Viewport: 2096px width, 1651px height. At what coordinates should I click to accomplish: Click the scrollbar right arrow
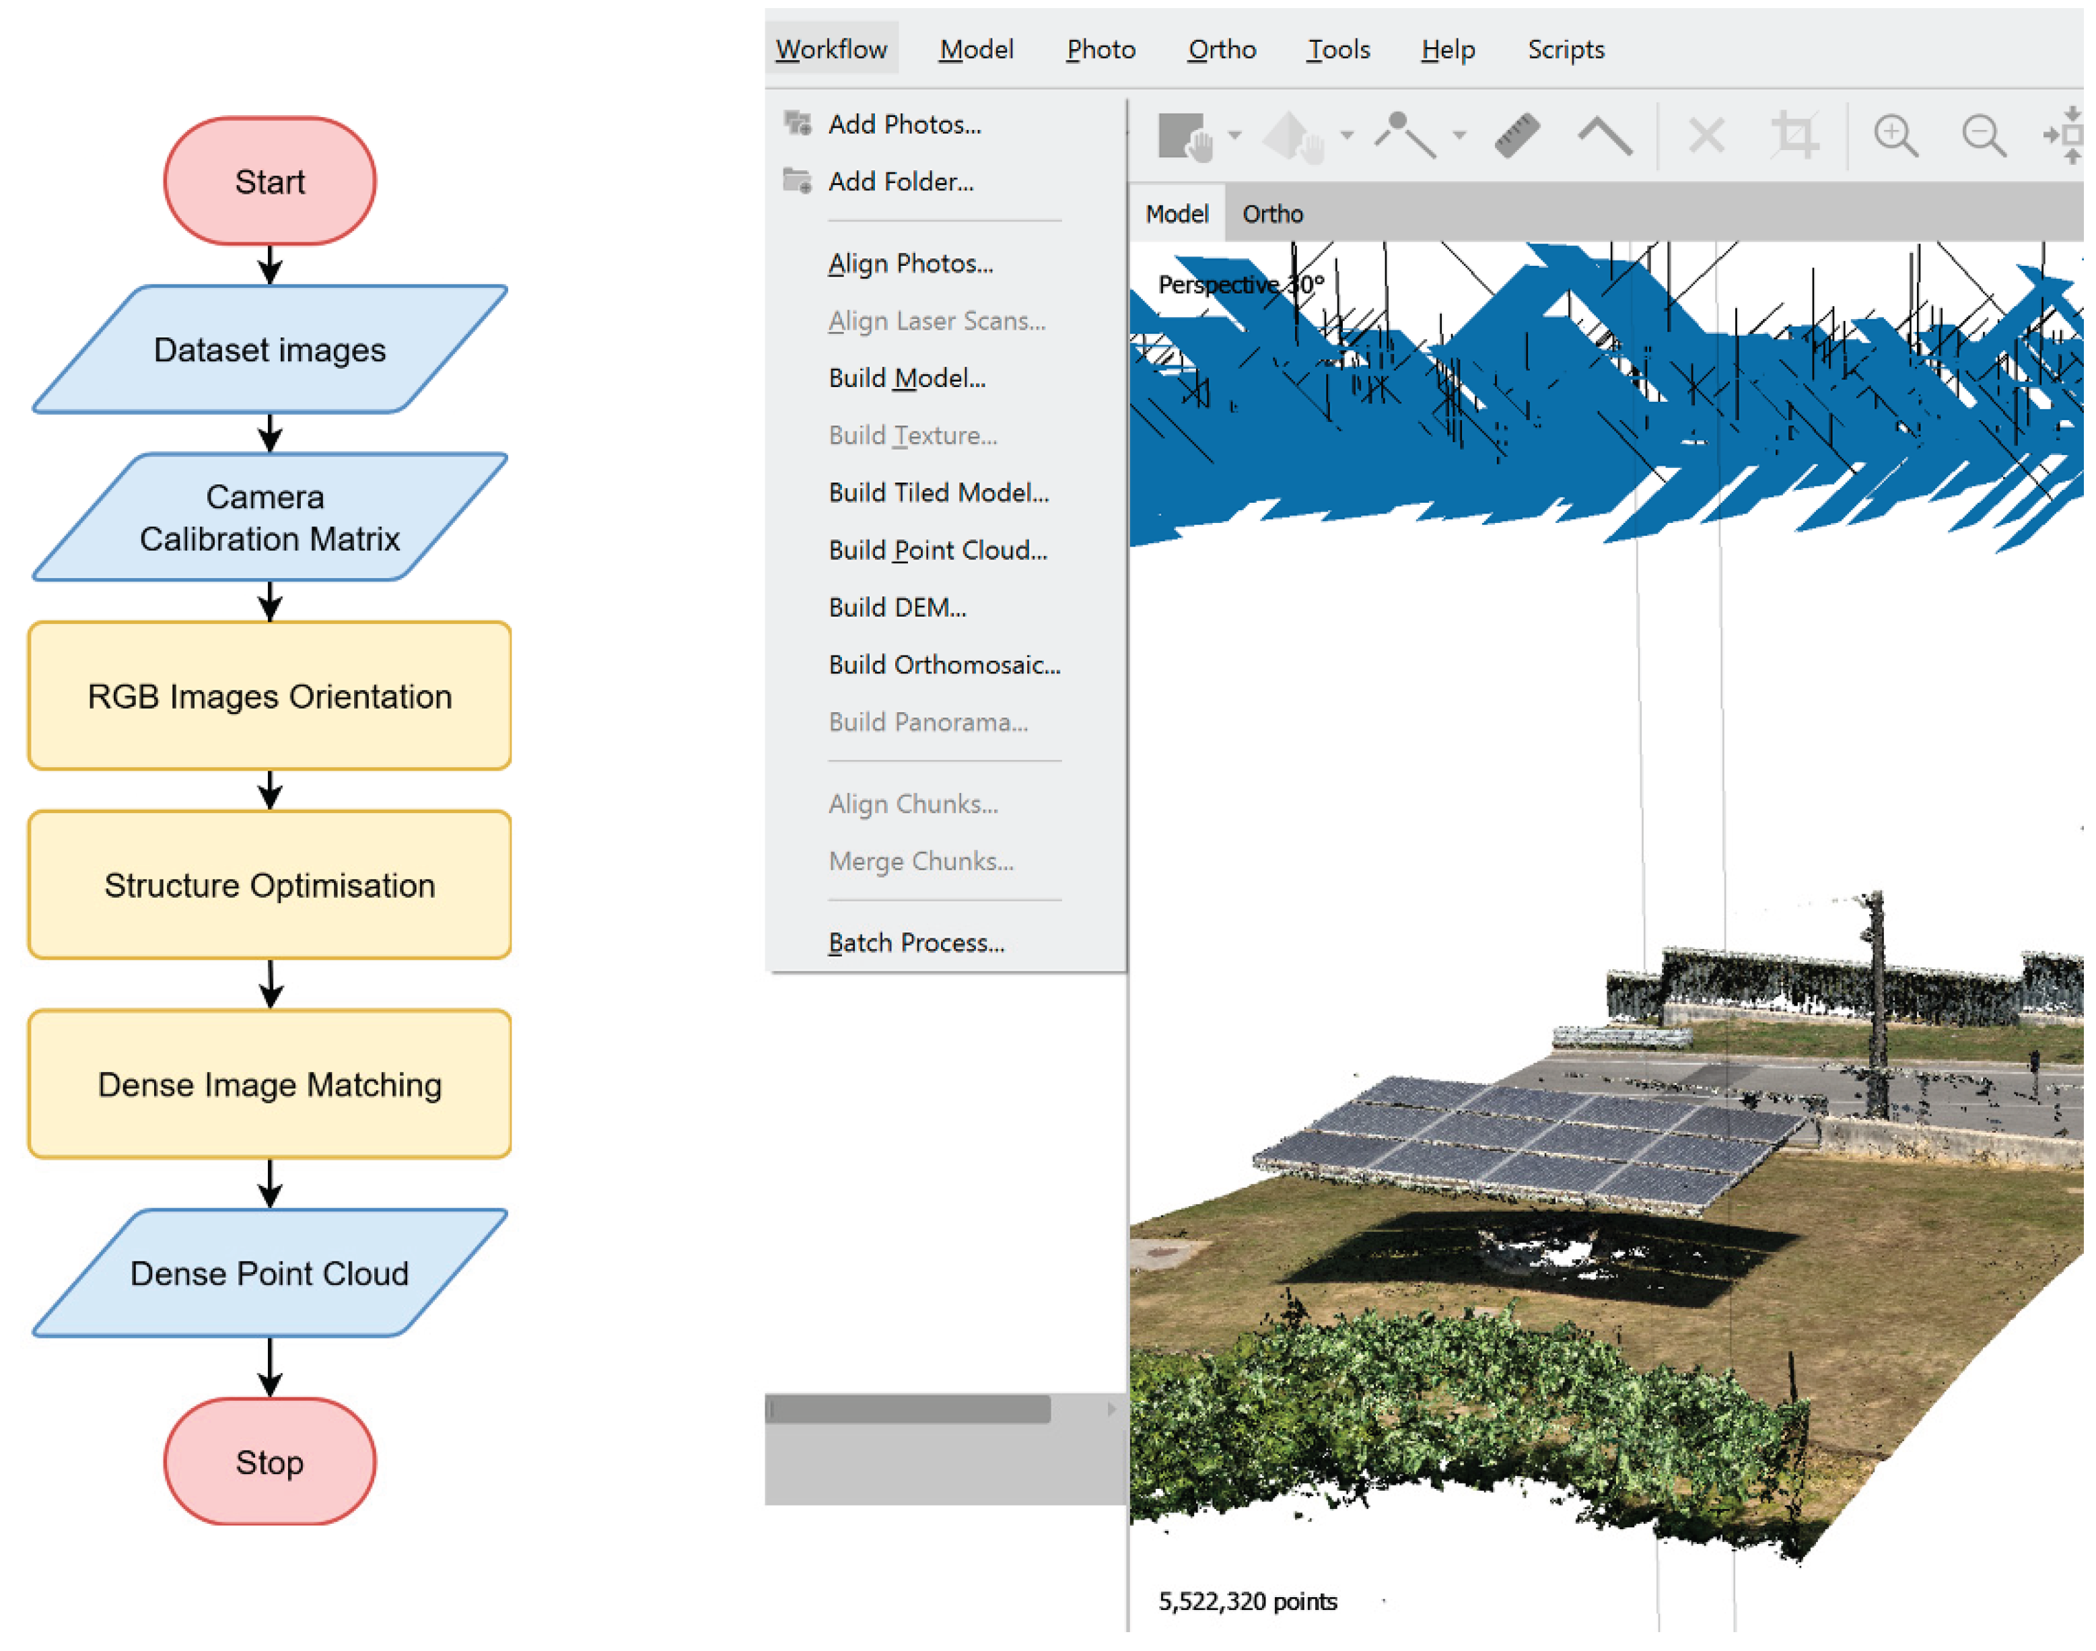[1112, 1409]
